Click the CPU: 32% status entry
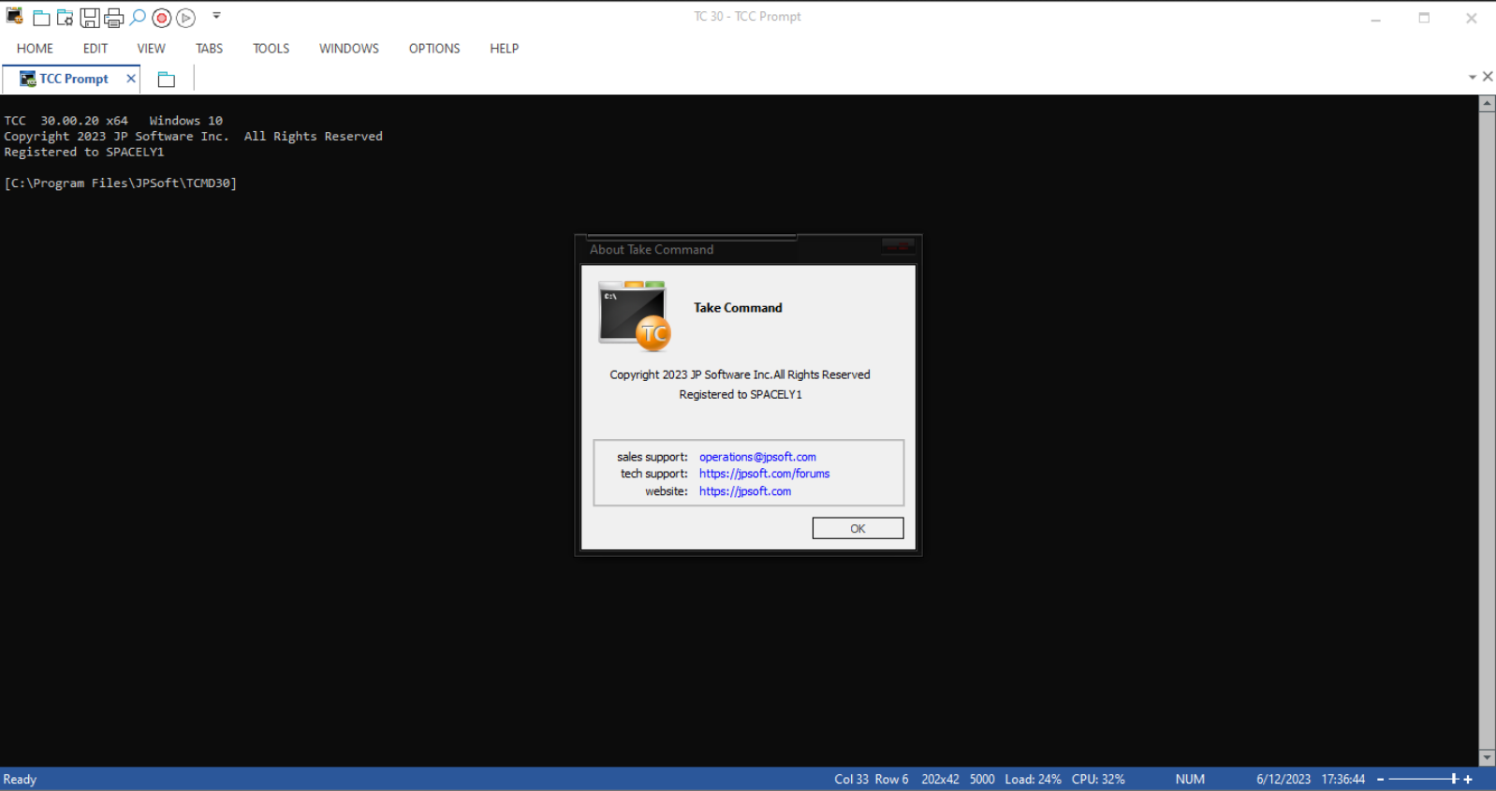Viewport: 1496px width, 791px height. 1098,779
